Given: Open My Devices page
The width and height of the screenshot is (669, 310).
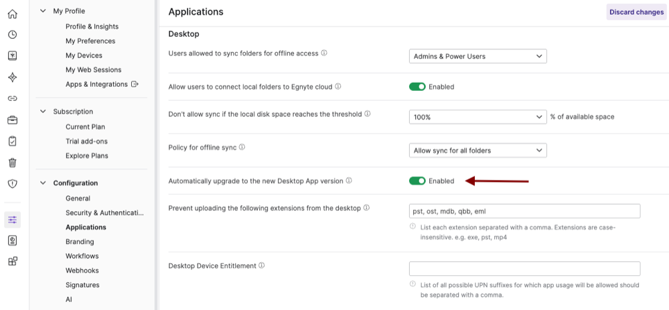Looking at the screenshot, I should [84, 55].
